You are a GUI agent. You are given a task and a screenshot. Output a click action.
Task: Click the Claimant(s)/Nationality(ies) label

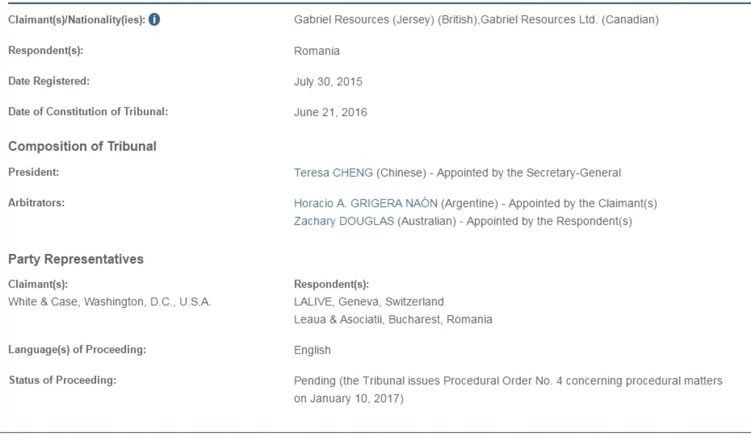click(x=77, y=20)
